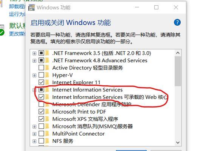The width and height of the screenshot is (220, 151).
Task: Click the MultiPoint Connector folder icon
Action: pos(47,134)
